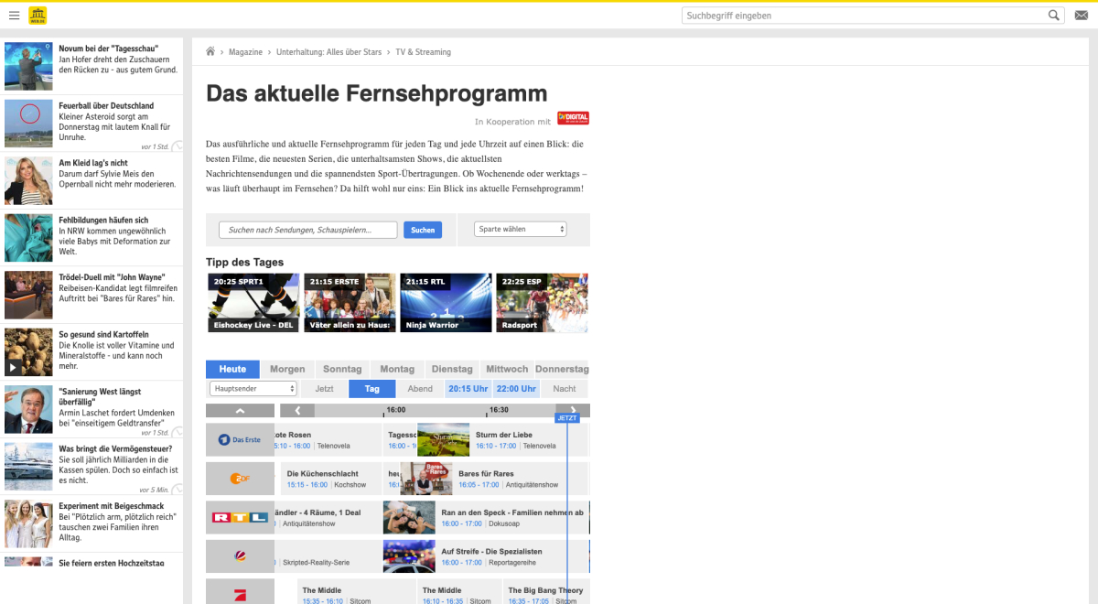The height and width of the screenshot is (604, 1098).
Task: Select the Nacht time filter
Action: coord(565,389)
